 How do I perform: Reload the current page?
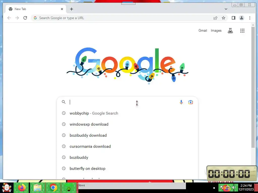(x=25, y=18)
